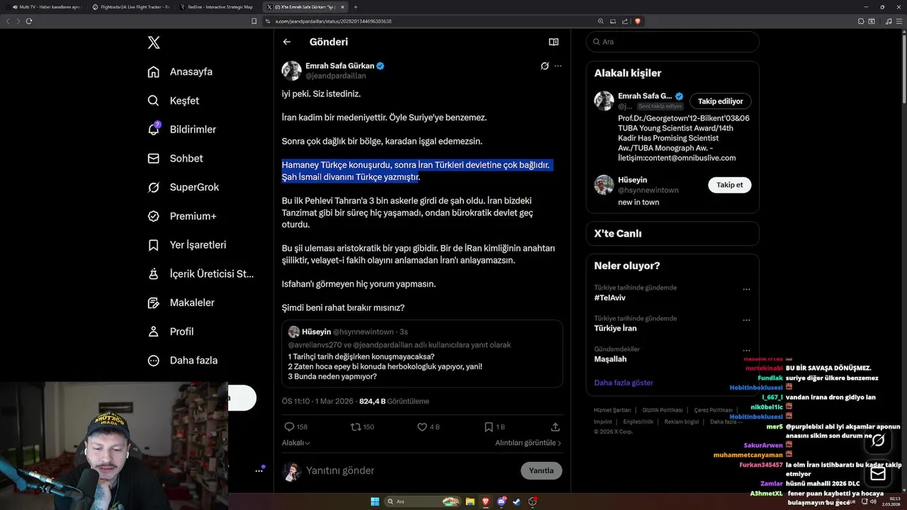The image size is (907, 510).
Task: Expand the Alakalı replies sort dropdown
Action: click(295, 443)
